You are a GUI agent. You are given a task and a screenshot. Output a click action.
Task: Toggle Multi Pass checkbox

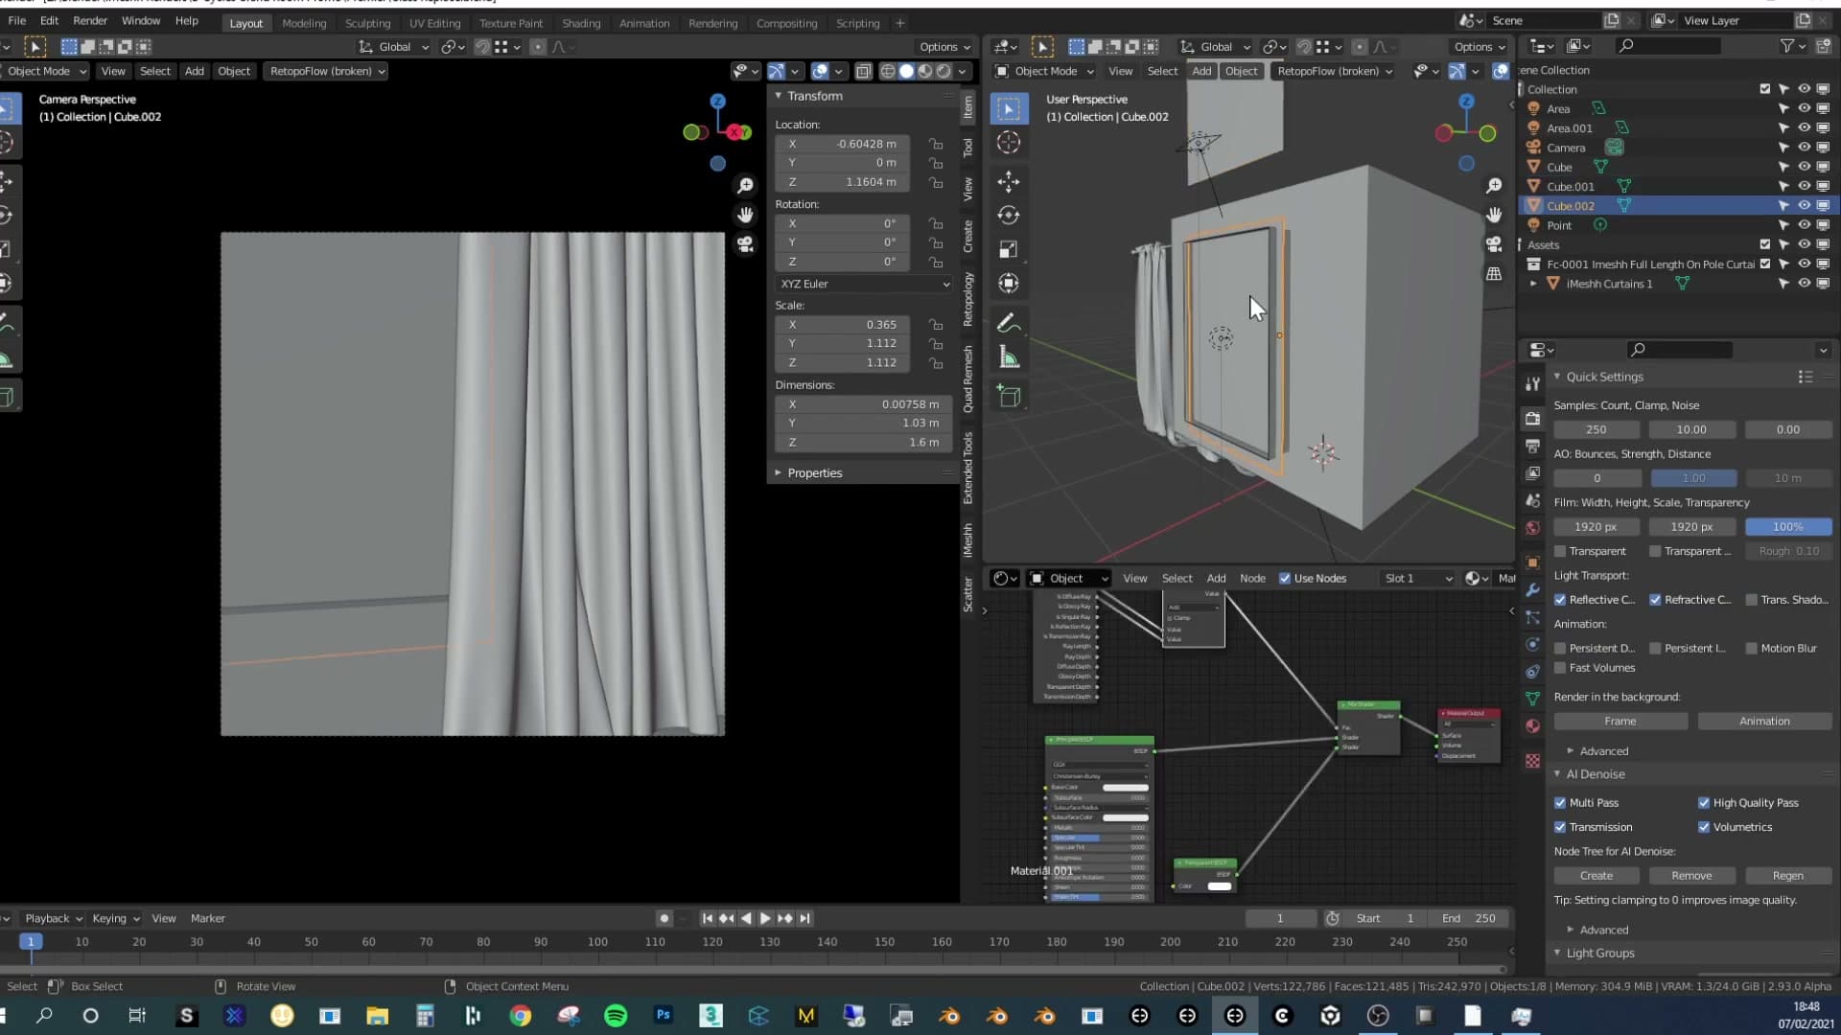[1560, 803]
